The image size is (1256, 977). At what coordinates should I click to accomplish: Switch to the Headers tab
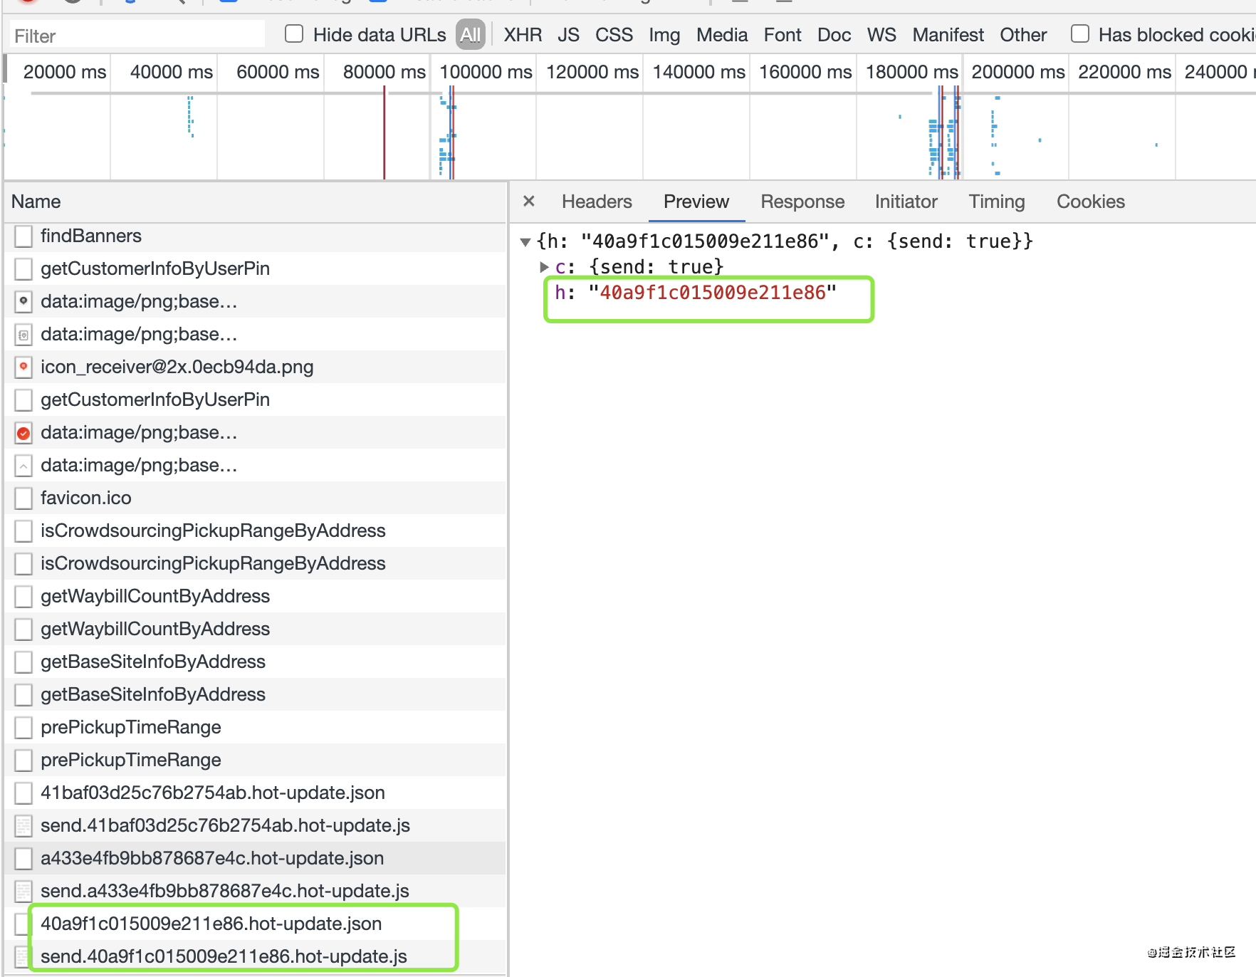[x=597, y=202]
